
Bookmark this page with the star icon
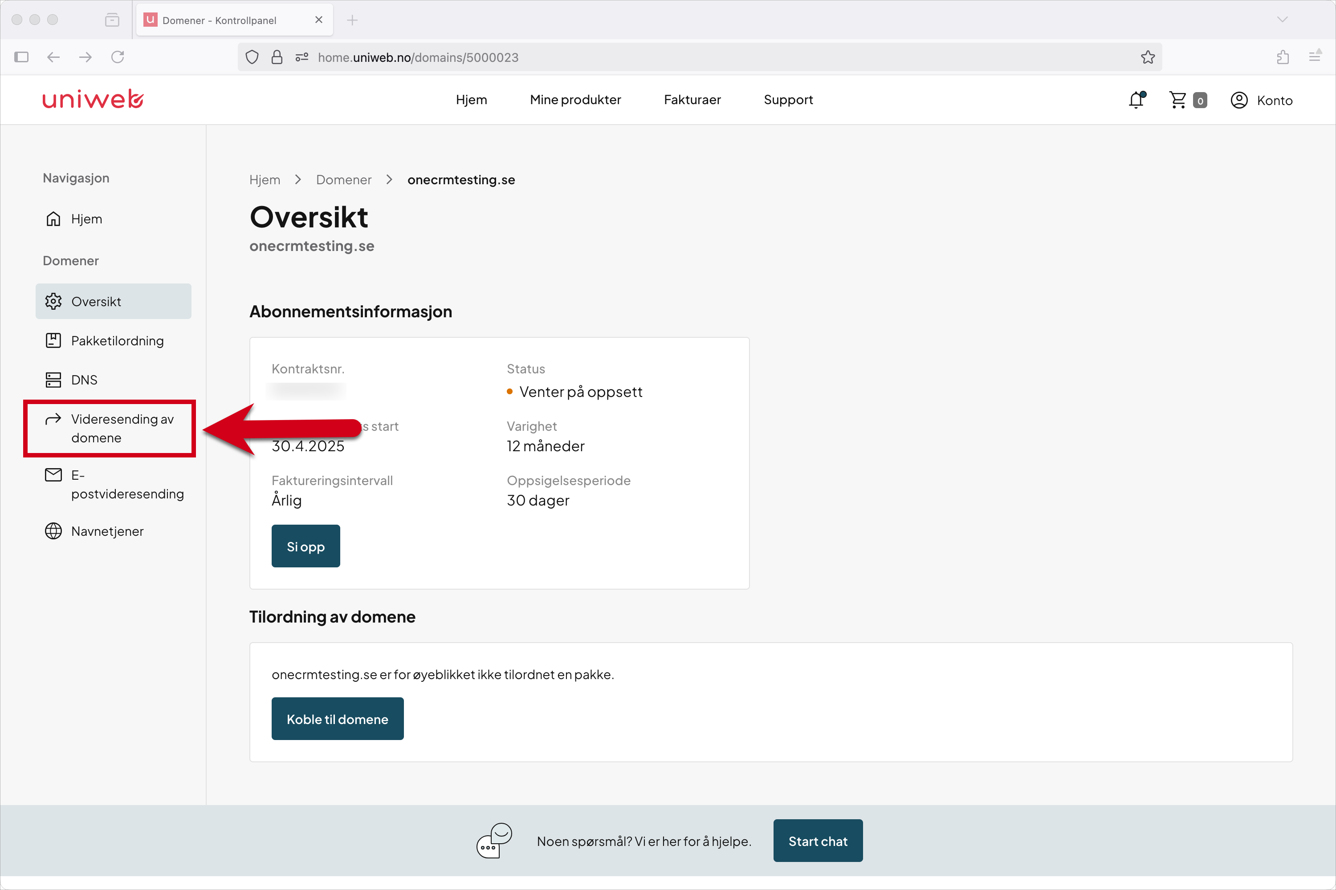click(x=1148, y=57)
